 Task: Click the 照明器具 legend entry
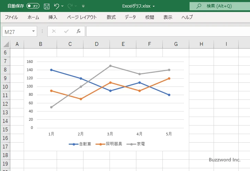click(109, 144)
